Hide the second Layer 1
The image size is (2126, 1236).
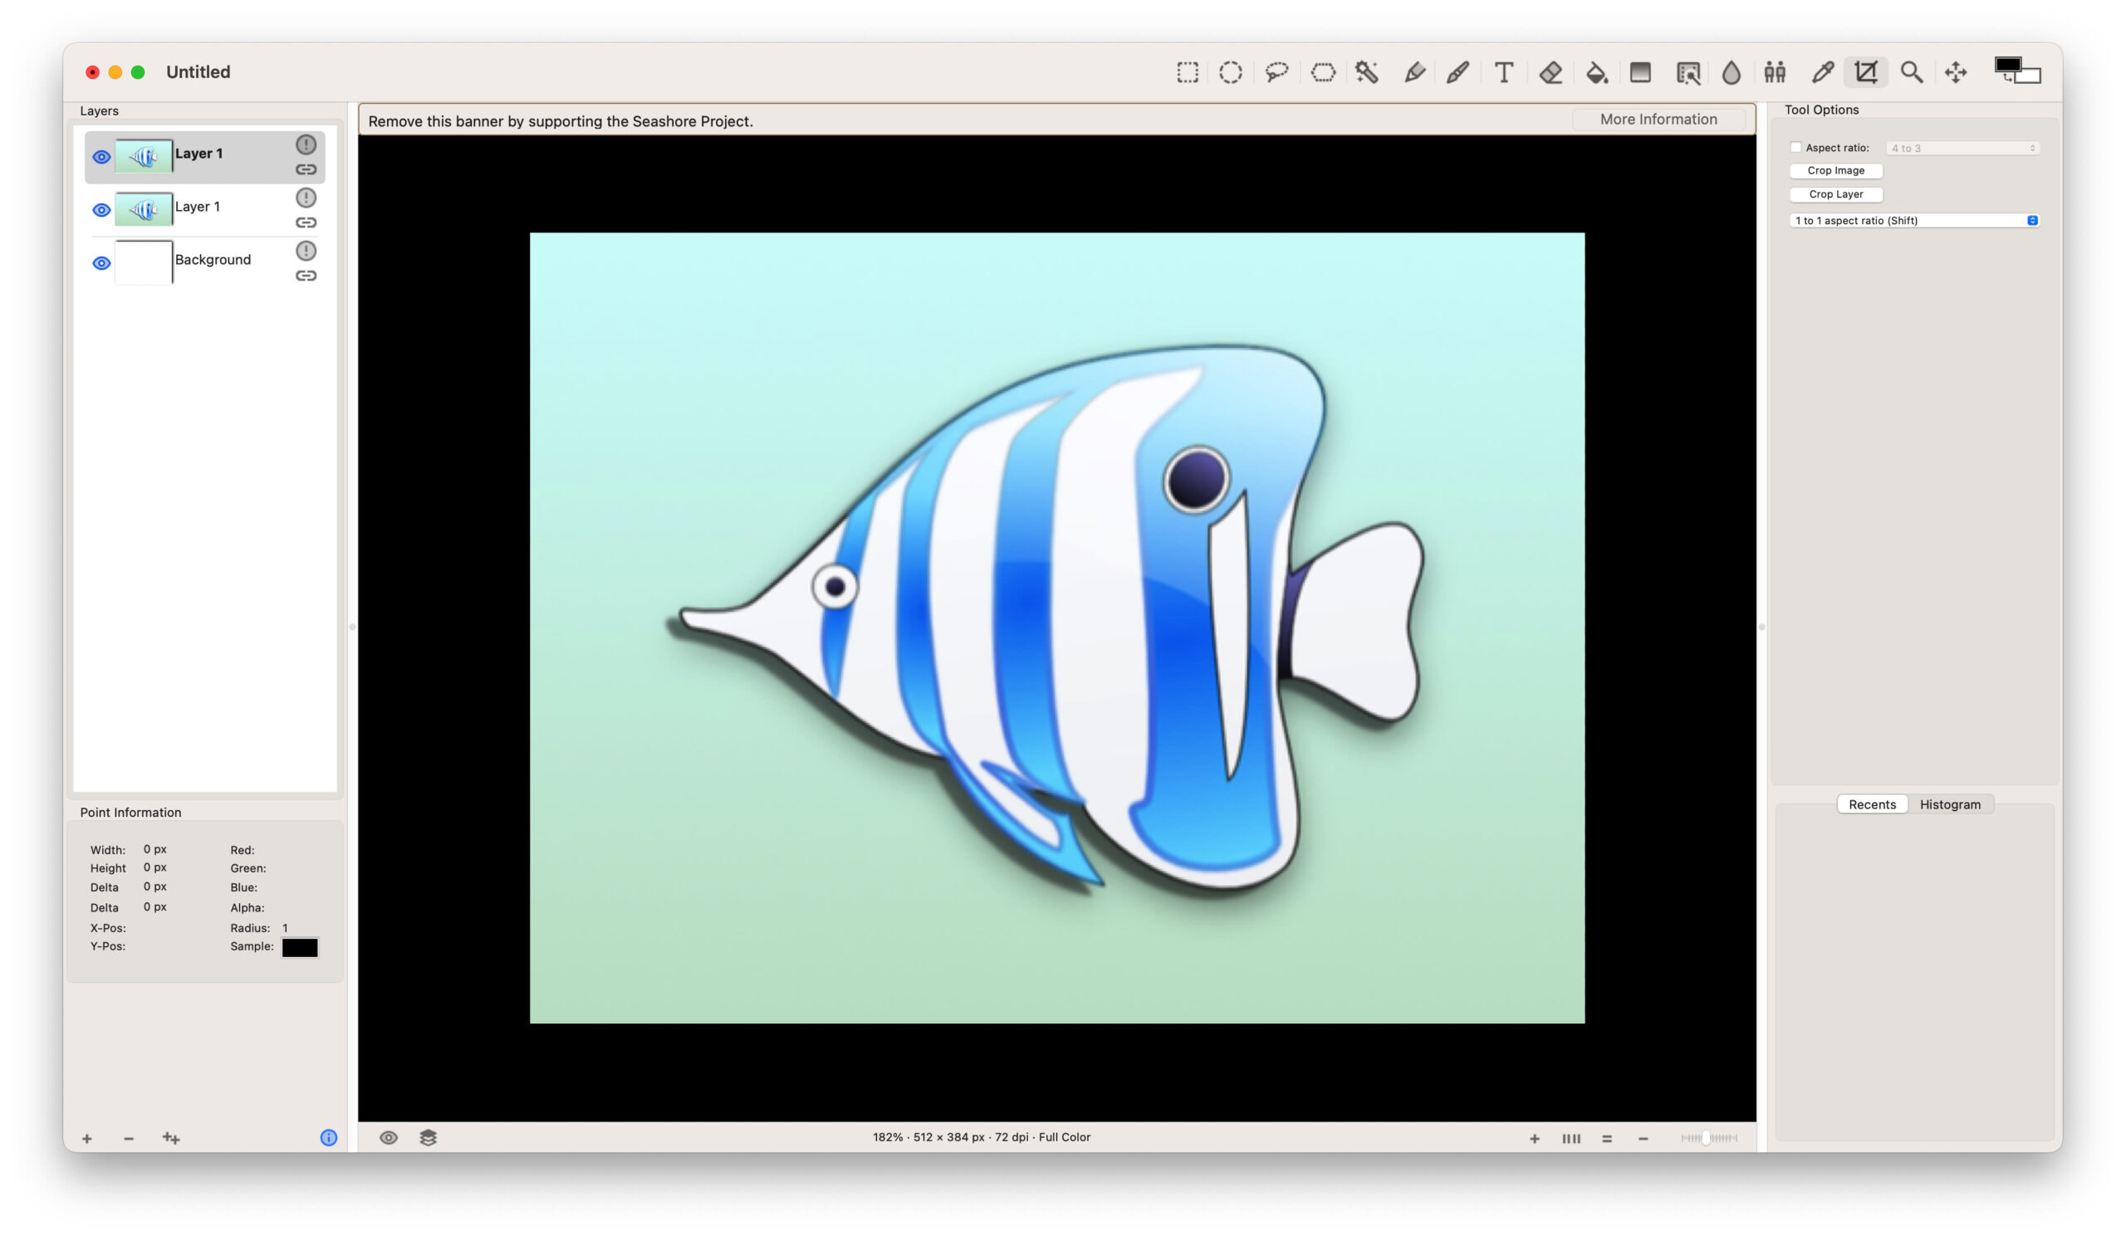pos(101,211)
